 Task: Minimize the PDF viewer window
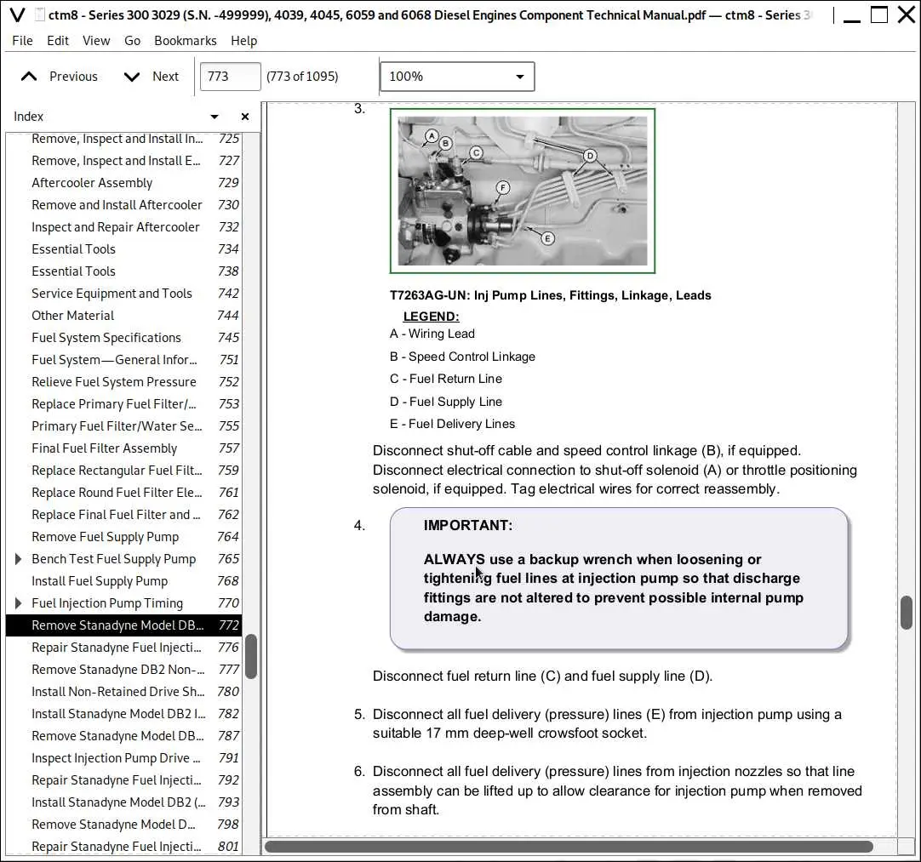pyautogui.click(x=852, y=20)
